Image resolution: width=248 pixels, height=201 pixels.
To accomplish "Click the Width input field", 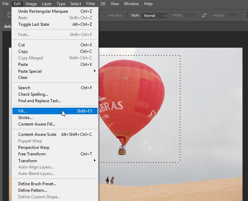I will (190, 15).
